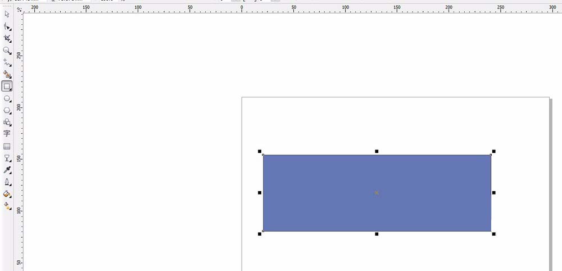This screenshot has width=562, height=271.
Task: Select the Fill bucket tool
Action: [x=7, y=194]
